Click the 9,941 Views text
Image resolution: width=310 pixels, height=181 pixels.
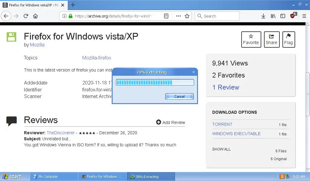230,63
